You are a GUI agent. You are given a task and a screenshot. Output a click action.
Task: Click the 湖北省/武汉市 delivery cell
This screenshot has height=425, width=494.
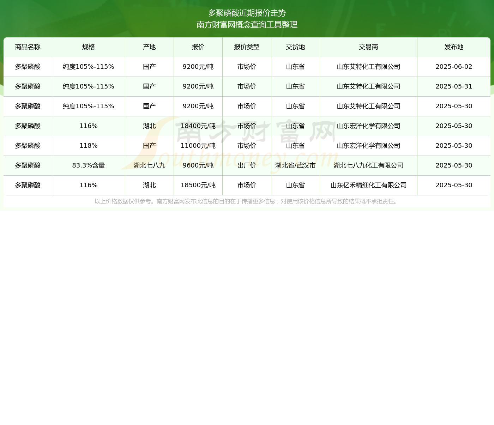[x=295, y=165]
